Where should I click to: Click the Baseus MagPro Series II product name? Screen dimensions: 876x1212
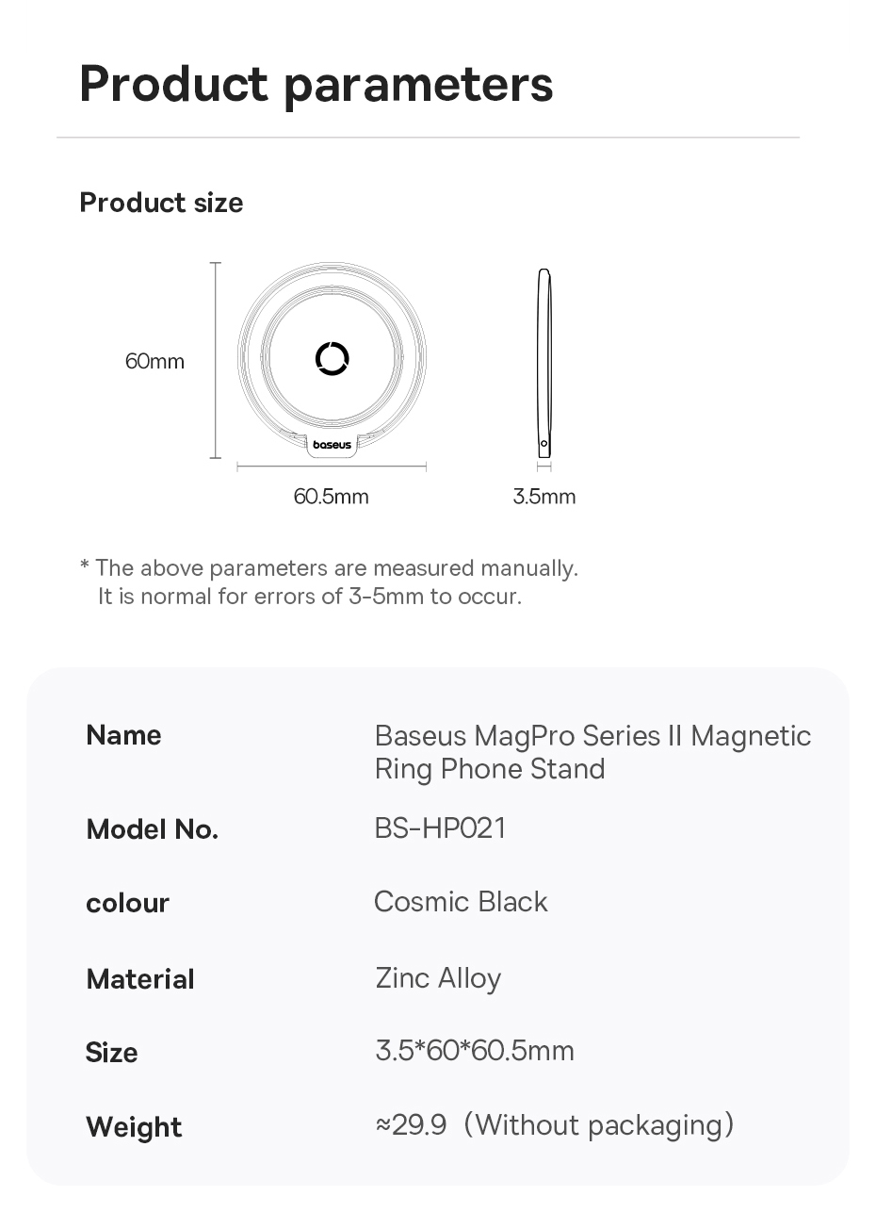pos(592,752)
